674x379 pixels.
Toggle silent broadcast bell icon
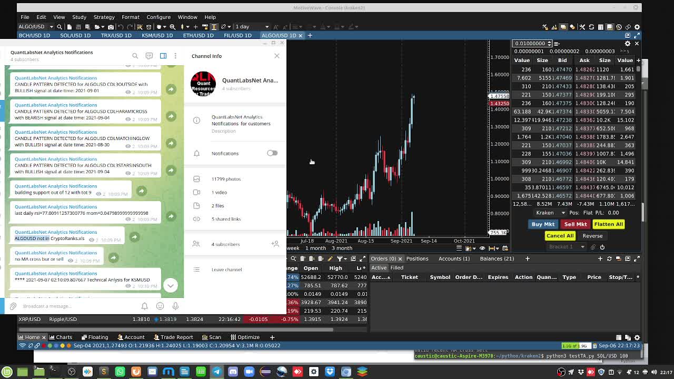[x=144, y=306]
